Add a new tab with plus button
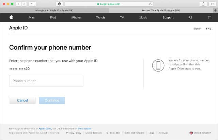Viewport: 218px width, 140px height. coord(215,10)
